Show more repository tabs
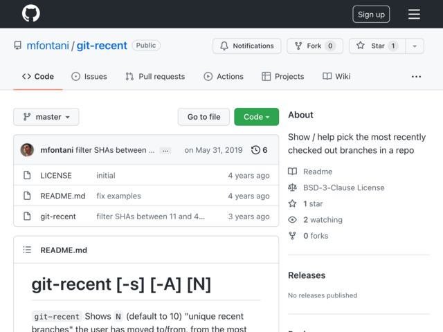 416,77
